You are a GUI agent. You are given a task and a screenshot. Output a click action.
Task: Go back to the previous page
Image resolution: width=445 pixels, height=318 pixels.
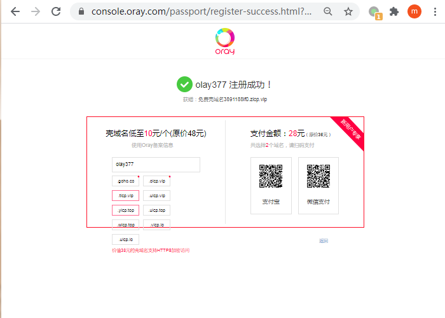15,11
